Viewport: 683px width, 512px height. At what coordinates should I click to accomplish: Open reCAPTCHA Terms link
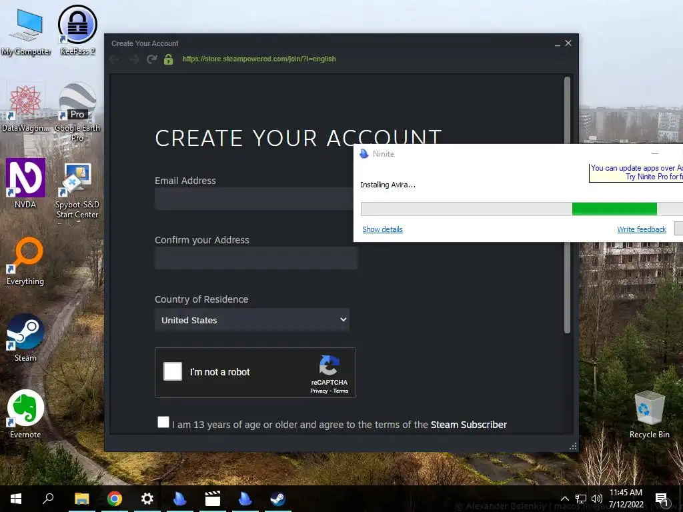click(x=341, y=391)
